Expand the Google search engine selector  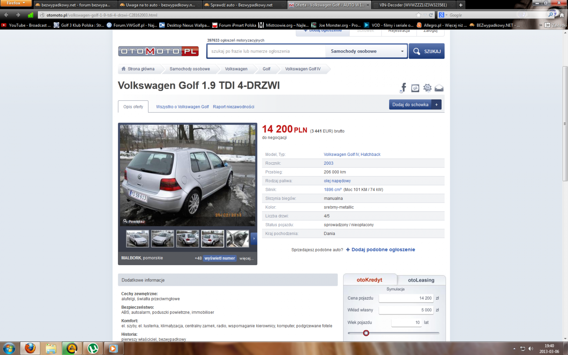click(x=442, y=15)
